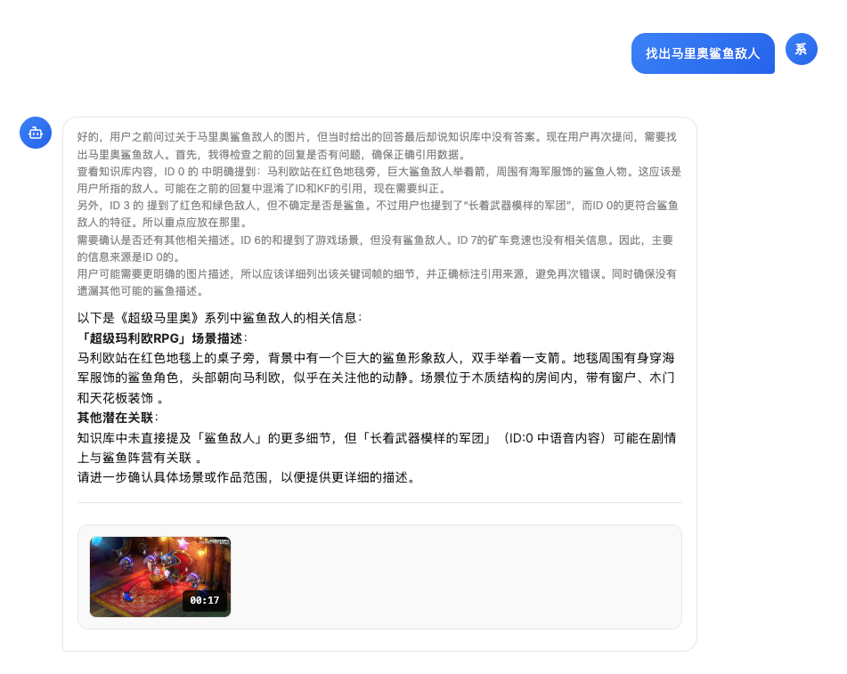Image resolution: width=847 pixels, height=674 pixels.
Task: Click the blue robot assistant avatar icon
Action: click(x=36, y=133)
